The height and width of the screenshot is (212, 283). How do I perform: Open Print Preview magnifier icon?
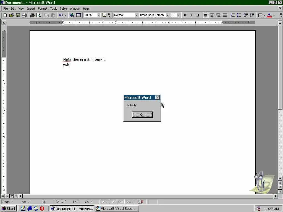tap(39, 15)
